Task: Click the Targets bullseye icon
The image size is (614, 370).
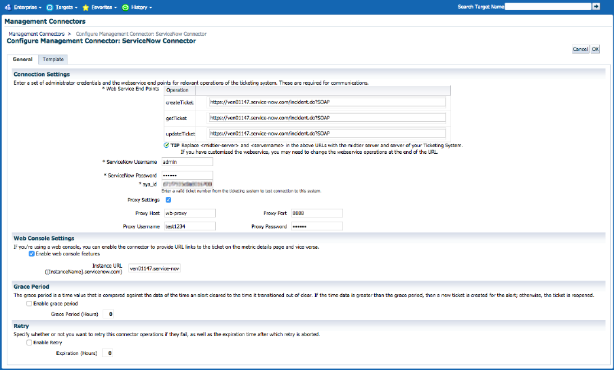Action: (50, 7)
